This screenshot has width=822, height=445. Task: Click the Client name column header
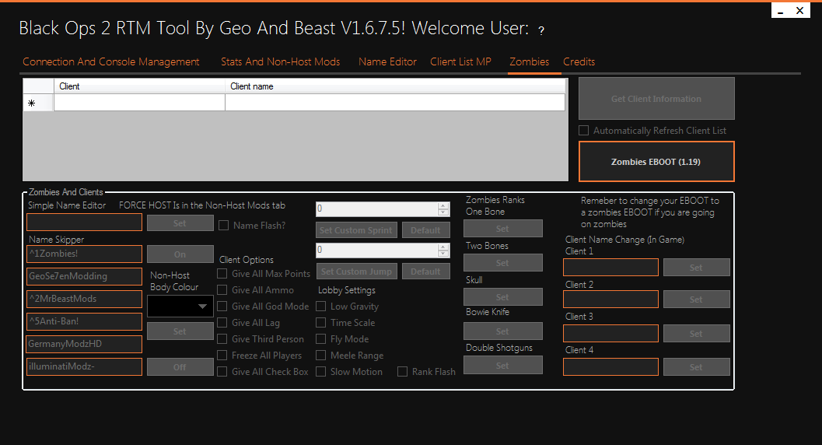pos(395,86)
